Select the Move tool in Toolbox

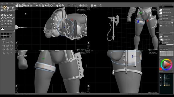click(2, 8)
